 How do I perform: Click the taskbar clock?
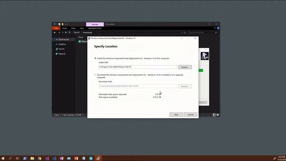click(x=282, y=158)
